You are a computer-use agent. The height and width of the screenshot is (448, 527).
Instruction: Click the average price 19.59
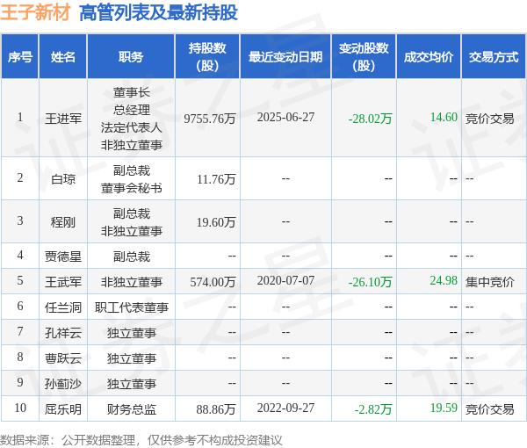click(x=444, y=408)
